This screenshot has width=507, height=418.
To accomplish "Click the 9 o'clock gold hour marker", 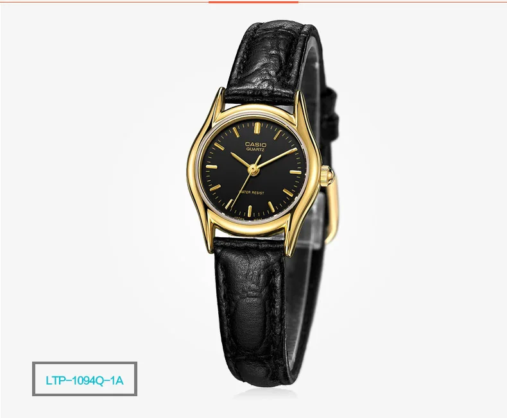I will (211, 167).
